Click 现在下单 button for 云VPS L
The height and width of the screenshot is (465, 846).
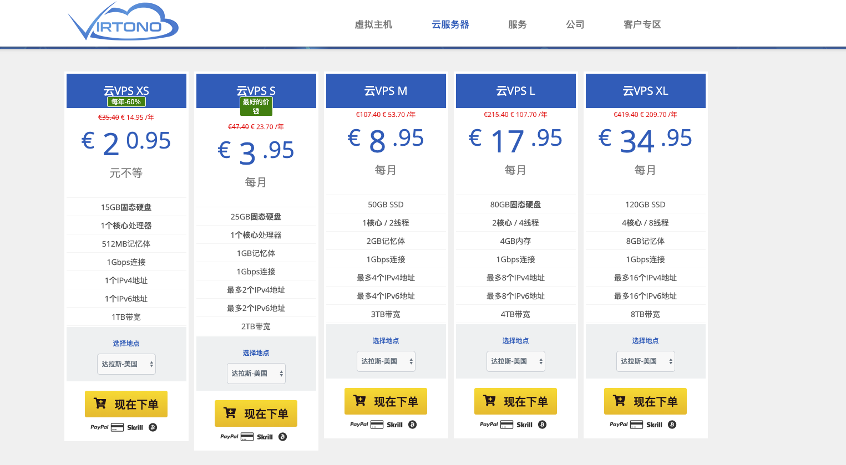515,401
